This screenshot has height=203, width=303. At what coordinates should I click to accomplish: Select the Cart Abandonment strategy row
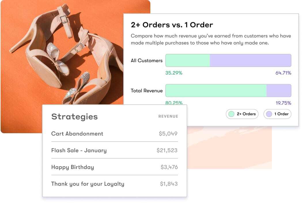(77, 134)
